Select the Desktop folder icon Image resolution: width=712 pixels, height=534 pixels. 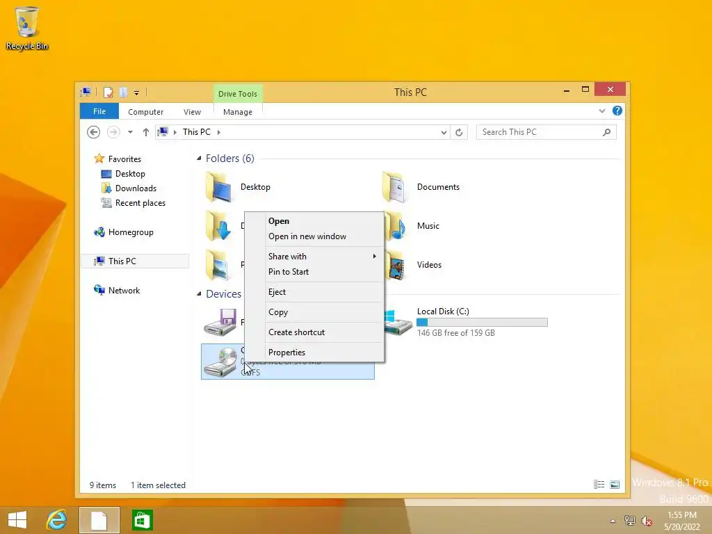pyautogui.click(x=218, y=187)
